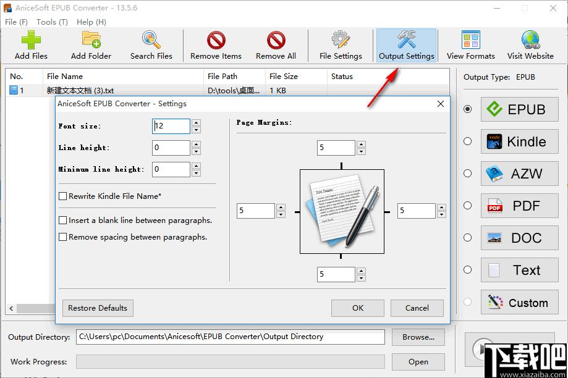Choose the AZW output format button
568x378 pixels.
coord(519,174)
